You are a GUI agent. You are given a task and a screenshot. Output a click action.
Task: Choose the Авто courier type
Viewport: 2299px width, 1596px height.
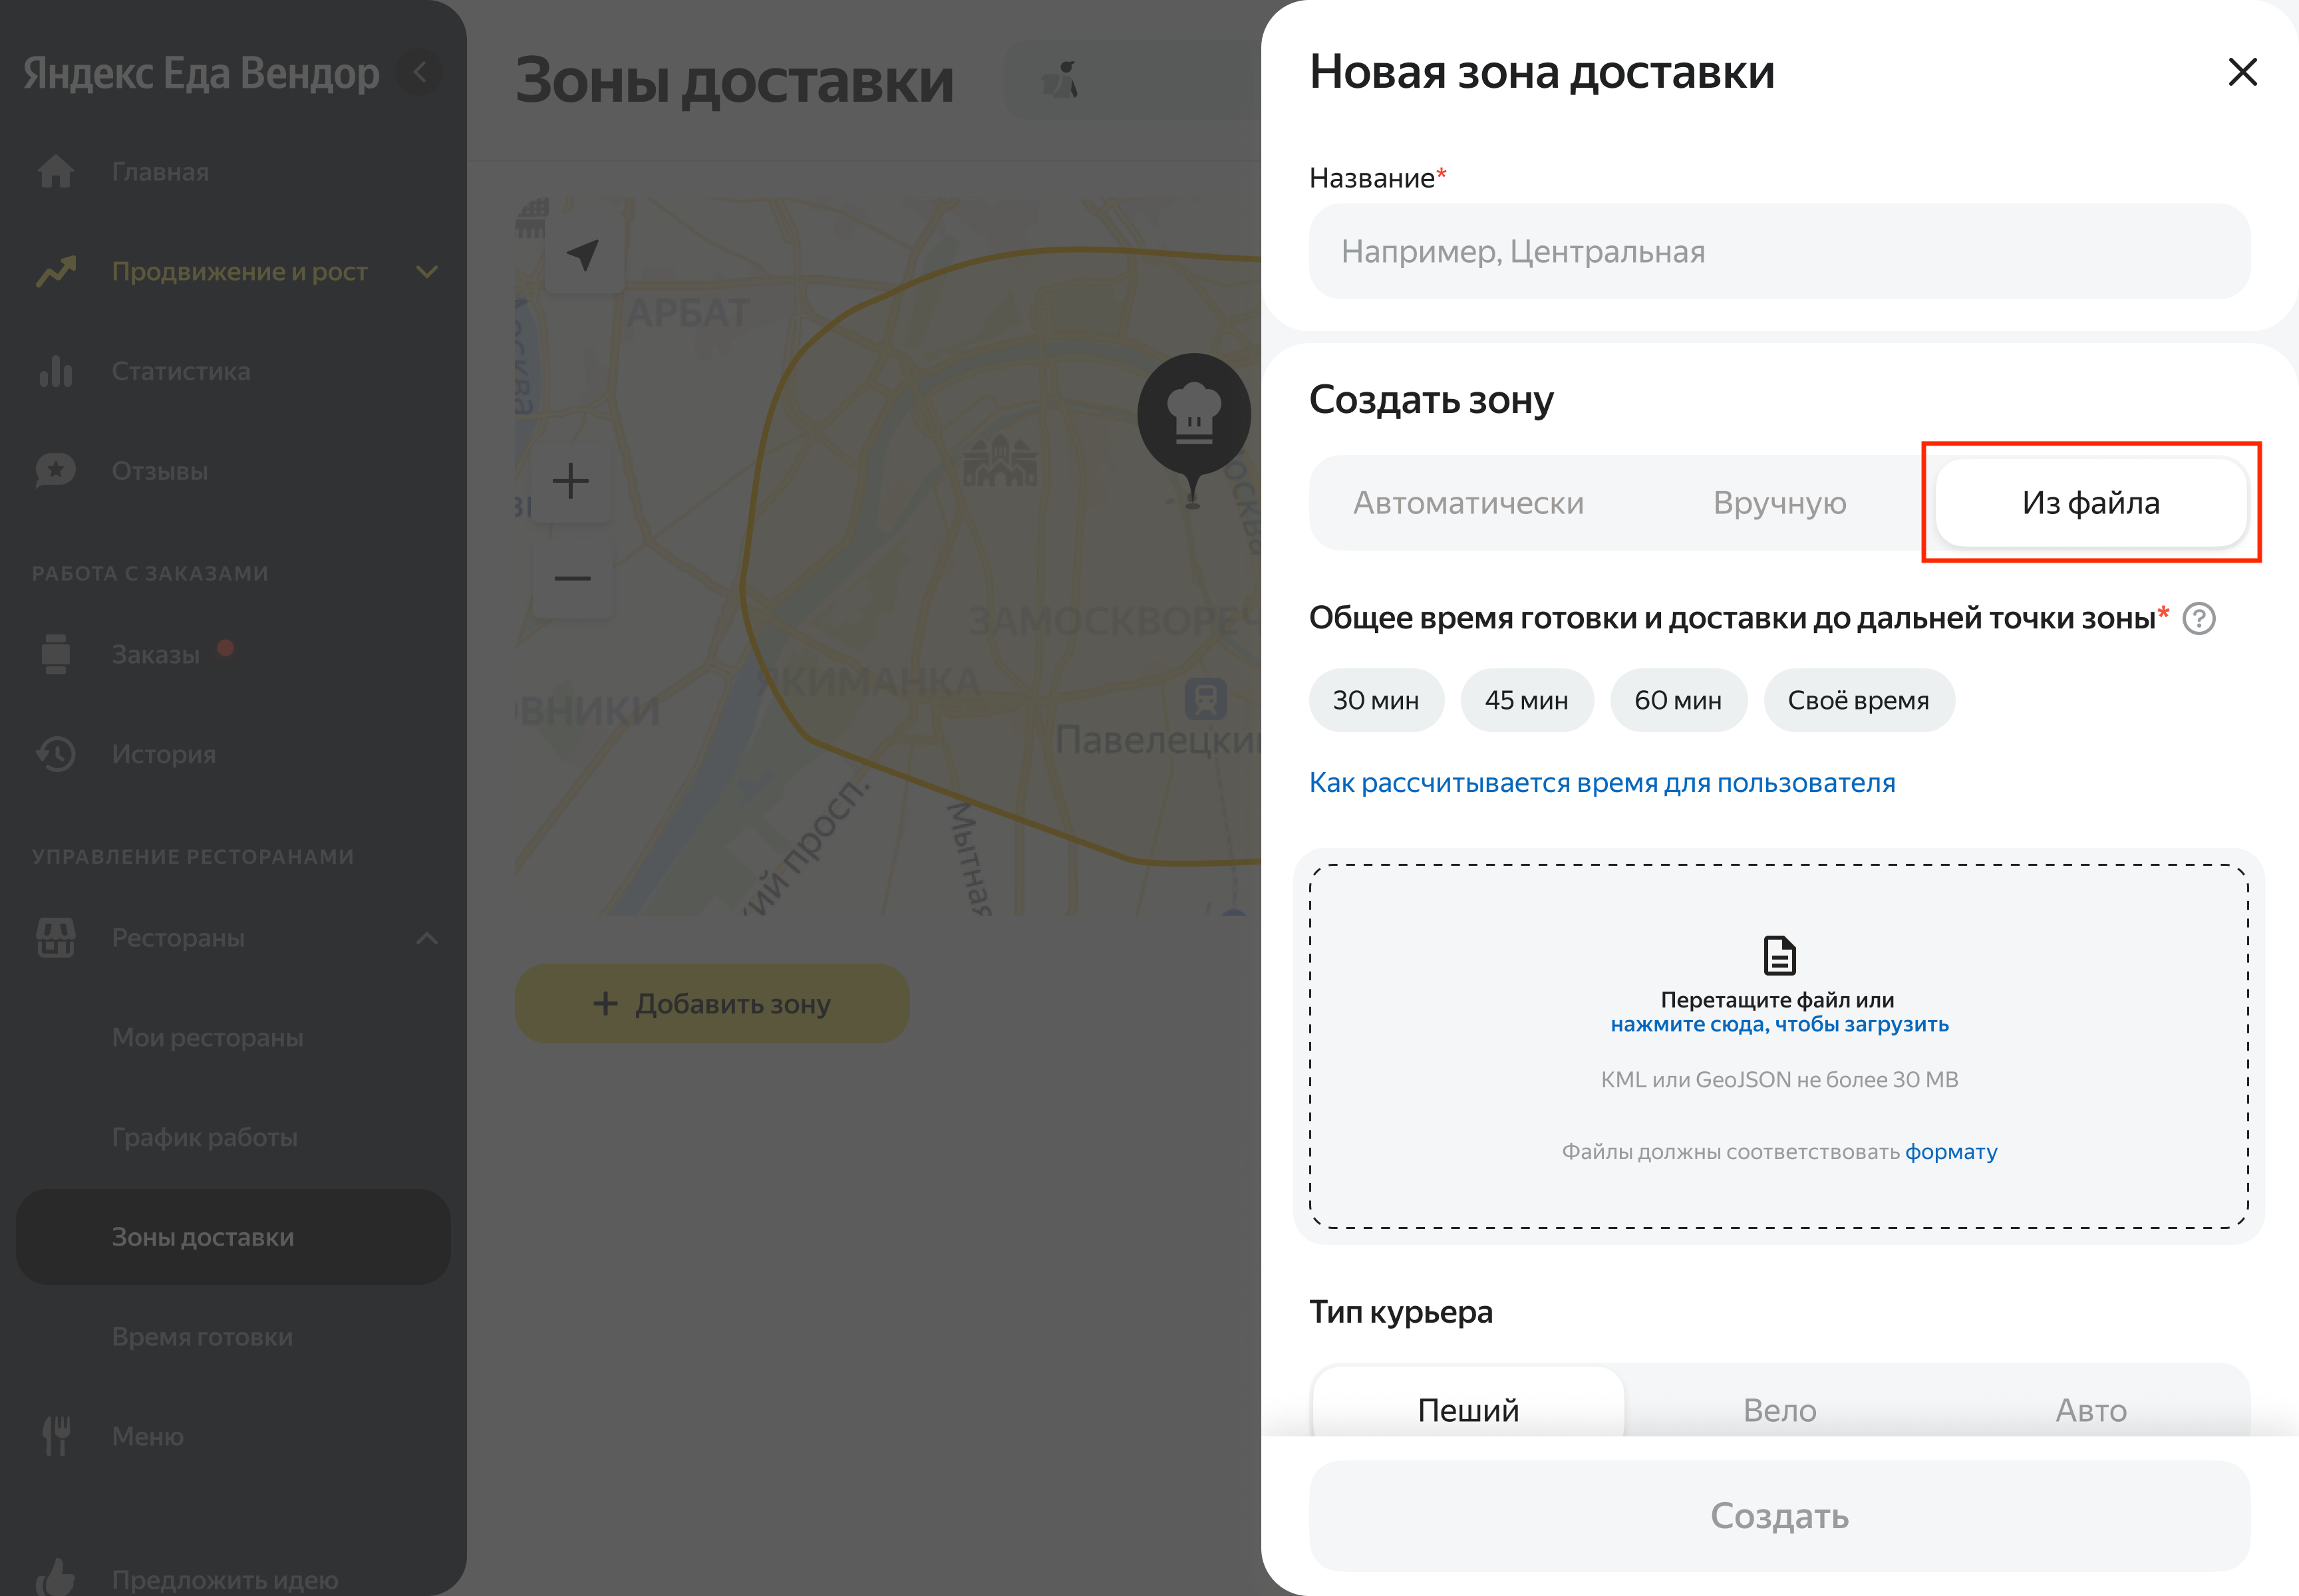pyautogui.click(x=2090, y=1409)
